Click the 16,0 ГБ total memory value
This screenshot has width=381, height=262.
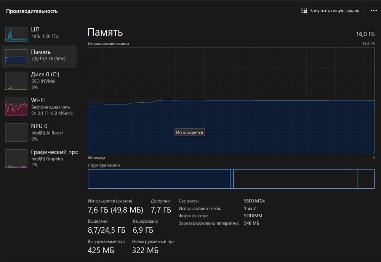(365, 34)
